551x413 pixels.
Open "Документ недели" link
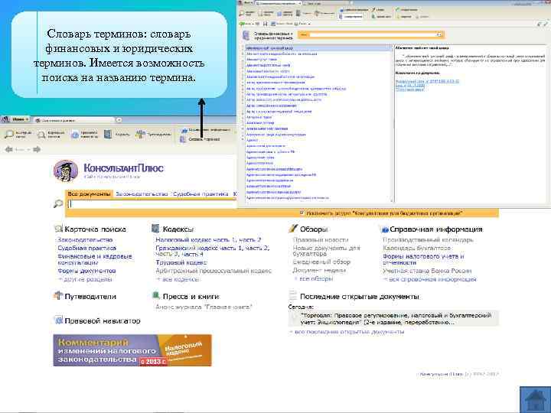(x=319, y=271)
